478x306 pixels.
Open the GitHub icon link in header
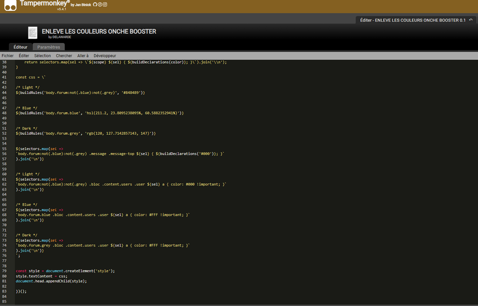pos(95,5)
